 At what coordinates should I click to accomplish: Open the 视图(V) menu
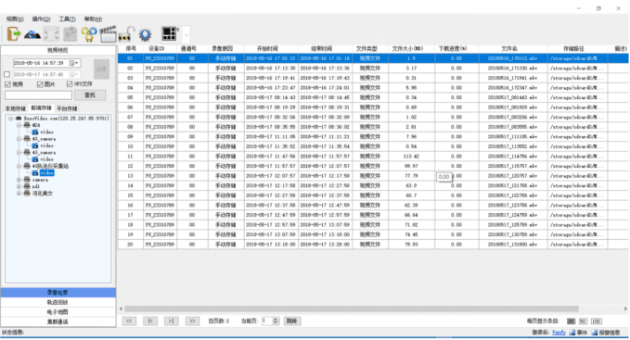coord(15,19)
